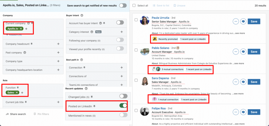The width and height of the screenshot is (269, 126).
Task: Message Pablo Solano via chat icon
Action: click(243, 52)
